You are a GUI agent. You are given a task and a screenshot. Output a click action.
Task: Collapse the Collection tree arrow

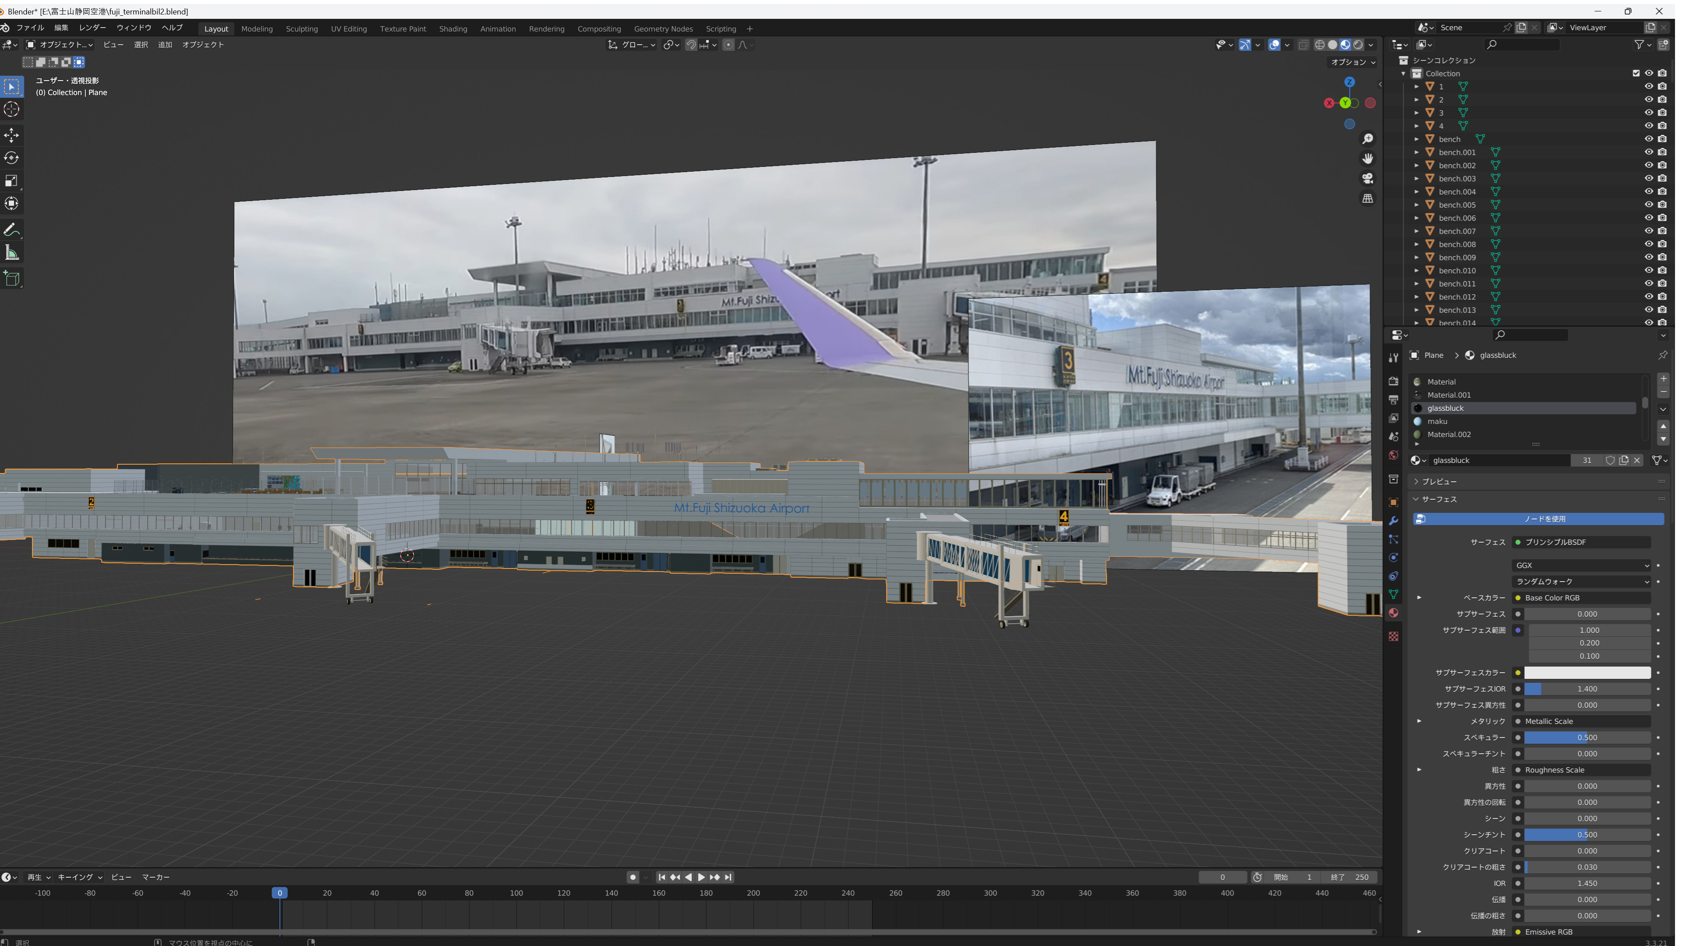coord(1403,74)
